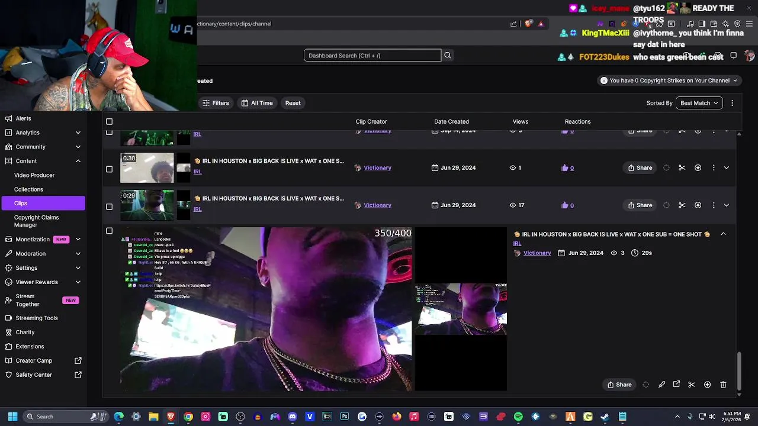Click circled star icon in expanded clip actions

click(x=708, y=385)
